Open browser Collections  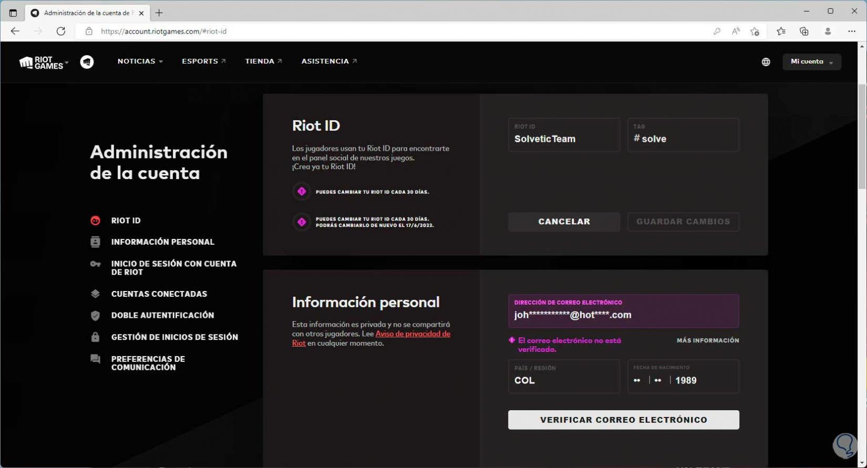tap(804, 32)
